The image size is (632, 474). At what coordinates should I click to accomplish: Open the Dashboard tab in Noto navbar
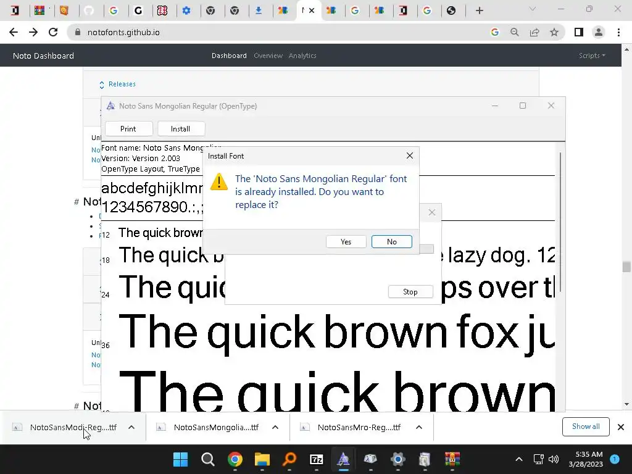(x=229, y=56)
